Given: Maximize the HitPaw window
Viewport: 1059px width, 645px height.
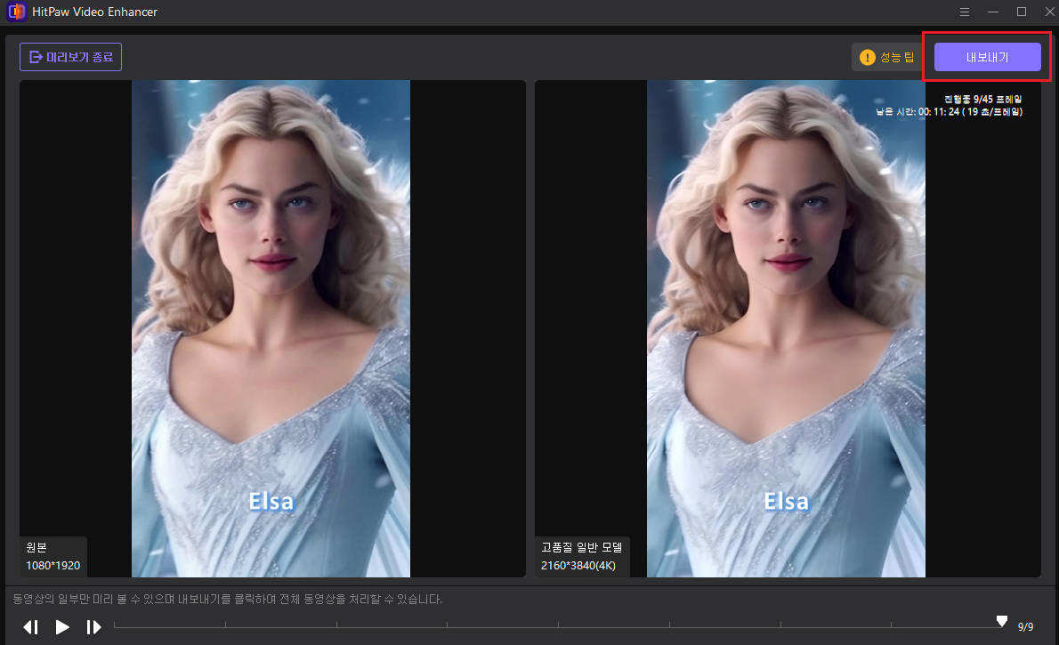Looking at the screenshot, I should [1022, 12].
